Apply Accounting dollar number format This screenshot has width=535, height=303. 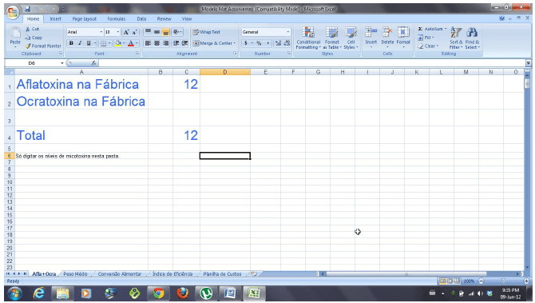tap(246, 43)
